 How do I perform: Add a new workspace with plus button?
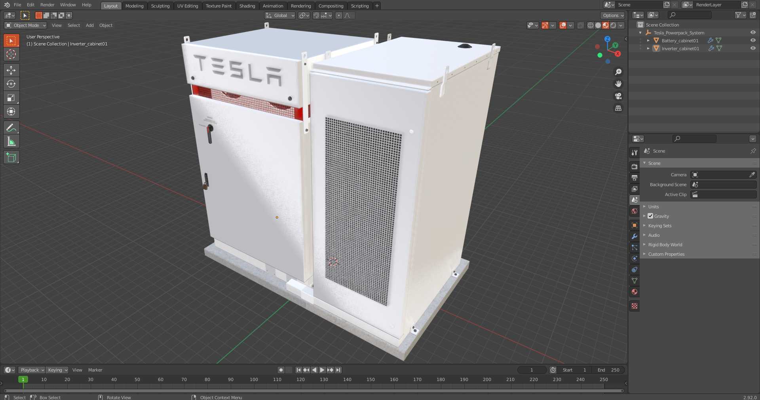click(377, 6)
